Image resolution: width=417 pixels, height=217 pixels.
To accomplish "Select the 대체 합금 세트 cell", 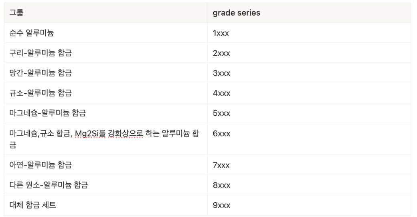I will point(105,205).
